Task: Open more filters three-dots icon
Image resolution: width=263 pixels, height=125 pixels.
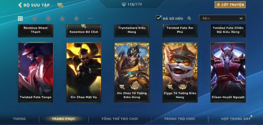Action: point(90,19)
